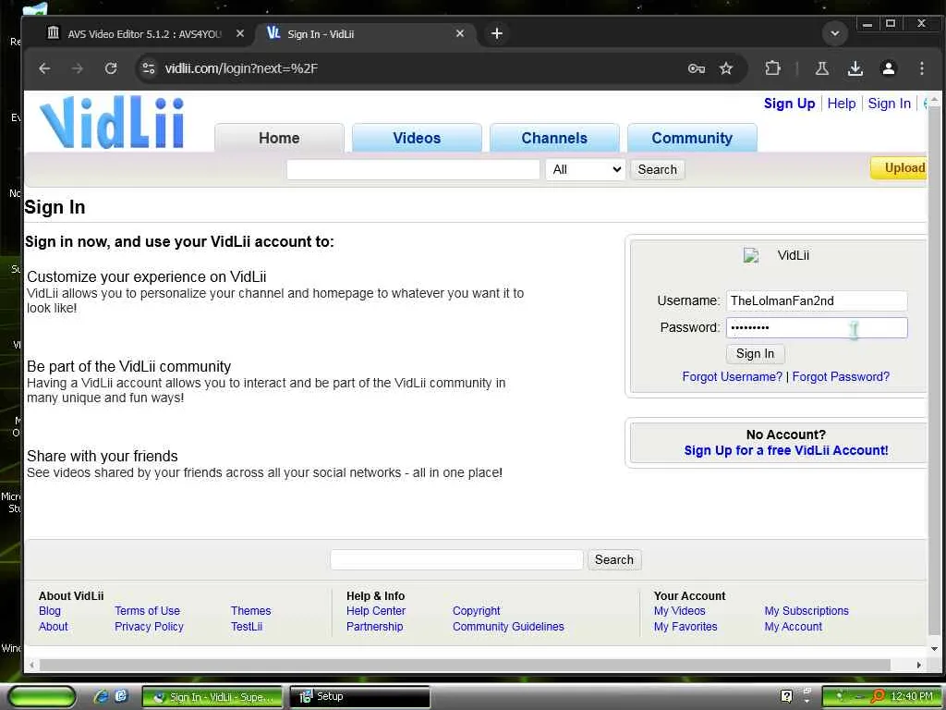Click the Sign Up link at top
Viewport: 946px width, 710px height.
point(789,104)
